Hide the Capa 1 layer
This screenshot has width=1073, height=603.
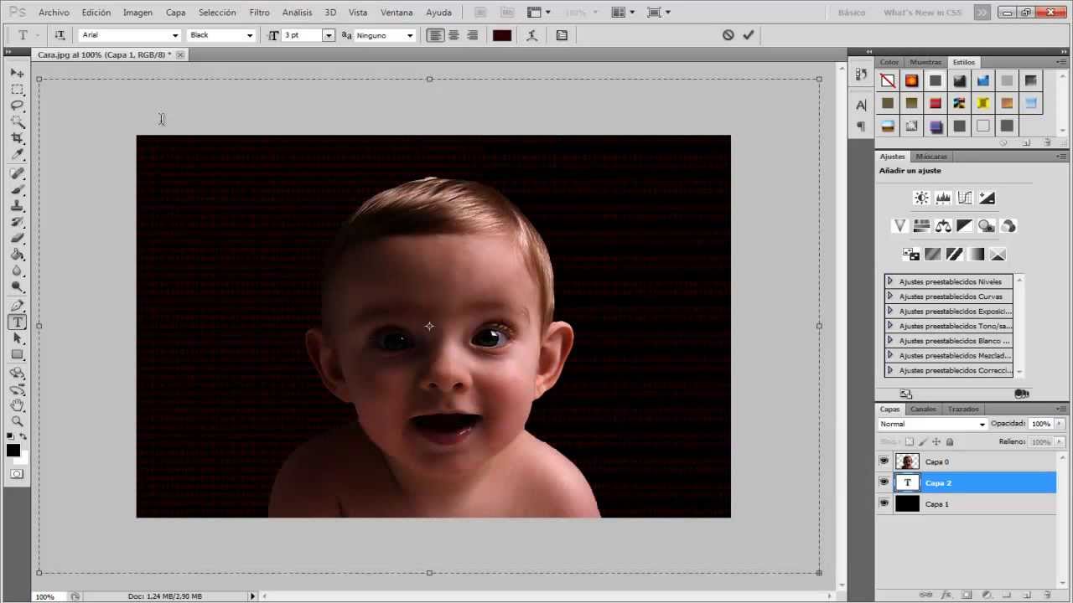[x=884, y=503]
